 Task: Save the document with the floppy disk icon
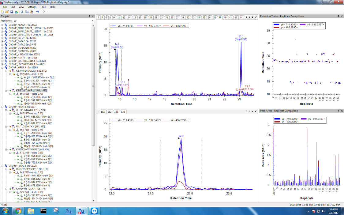[12, 12]
